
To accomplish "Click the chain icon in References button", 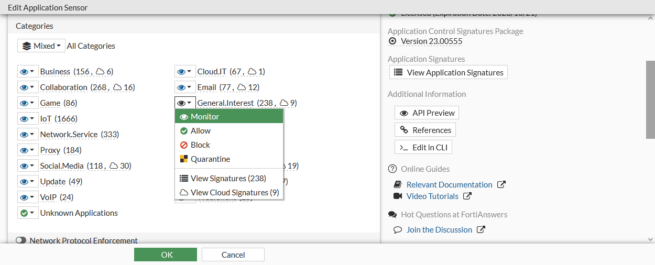I will point(404,130).
